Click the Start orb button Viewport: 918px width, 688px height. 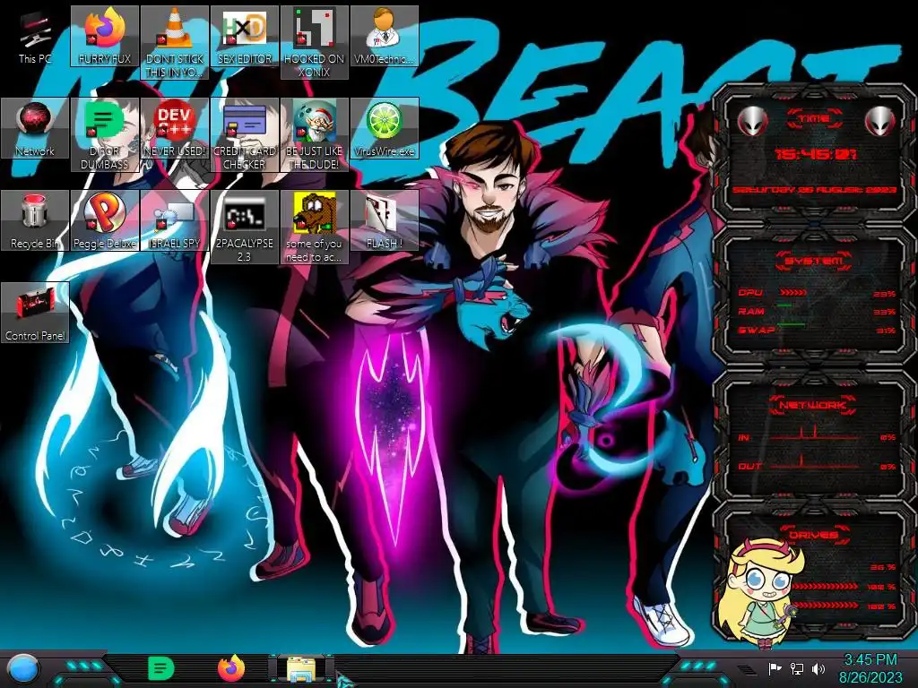click(x=23, y=669)
